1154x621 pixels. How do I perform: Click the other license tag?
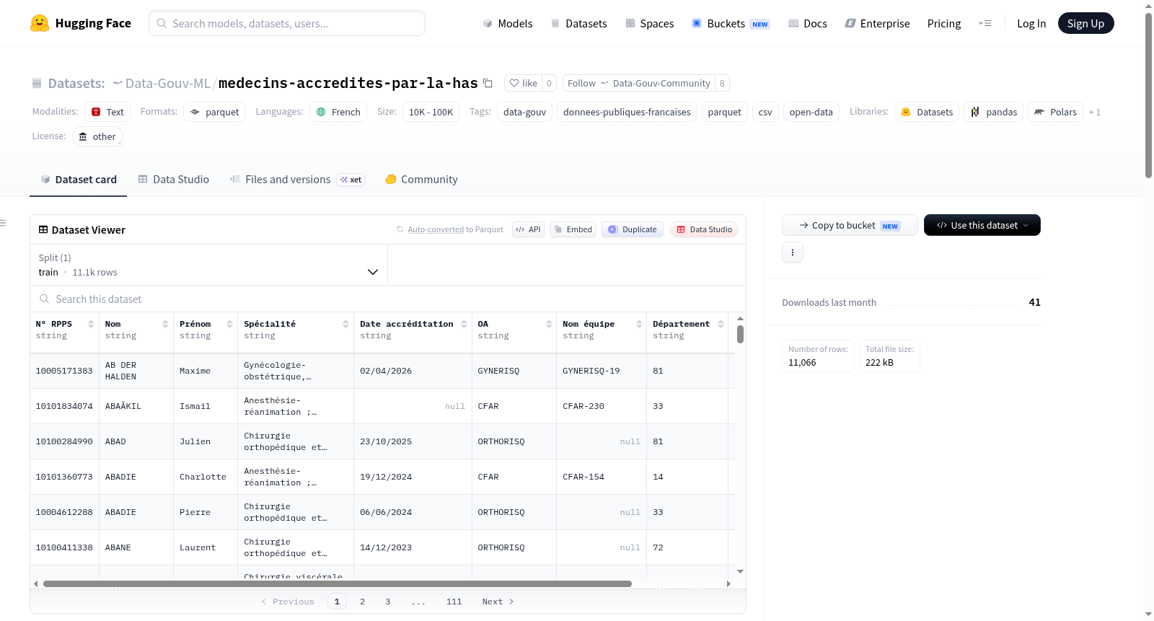tap(97, 136)
